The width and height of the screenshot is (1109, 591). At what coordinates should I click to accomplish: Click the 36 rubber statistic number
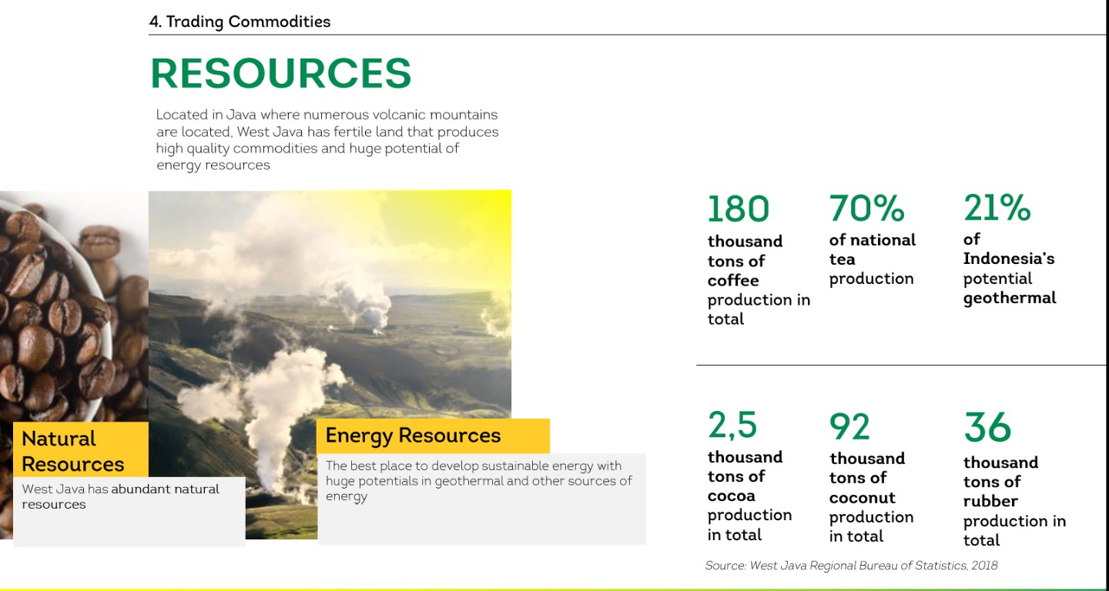click(987, 427)
